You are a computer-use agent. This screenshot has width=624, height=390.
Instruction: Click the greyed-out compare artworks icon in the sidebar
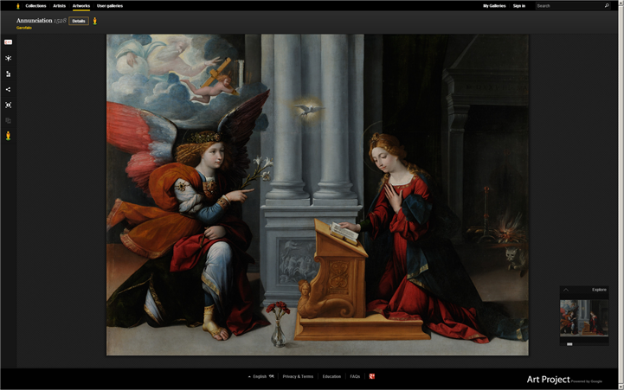coord(8,120)
